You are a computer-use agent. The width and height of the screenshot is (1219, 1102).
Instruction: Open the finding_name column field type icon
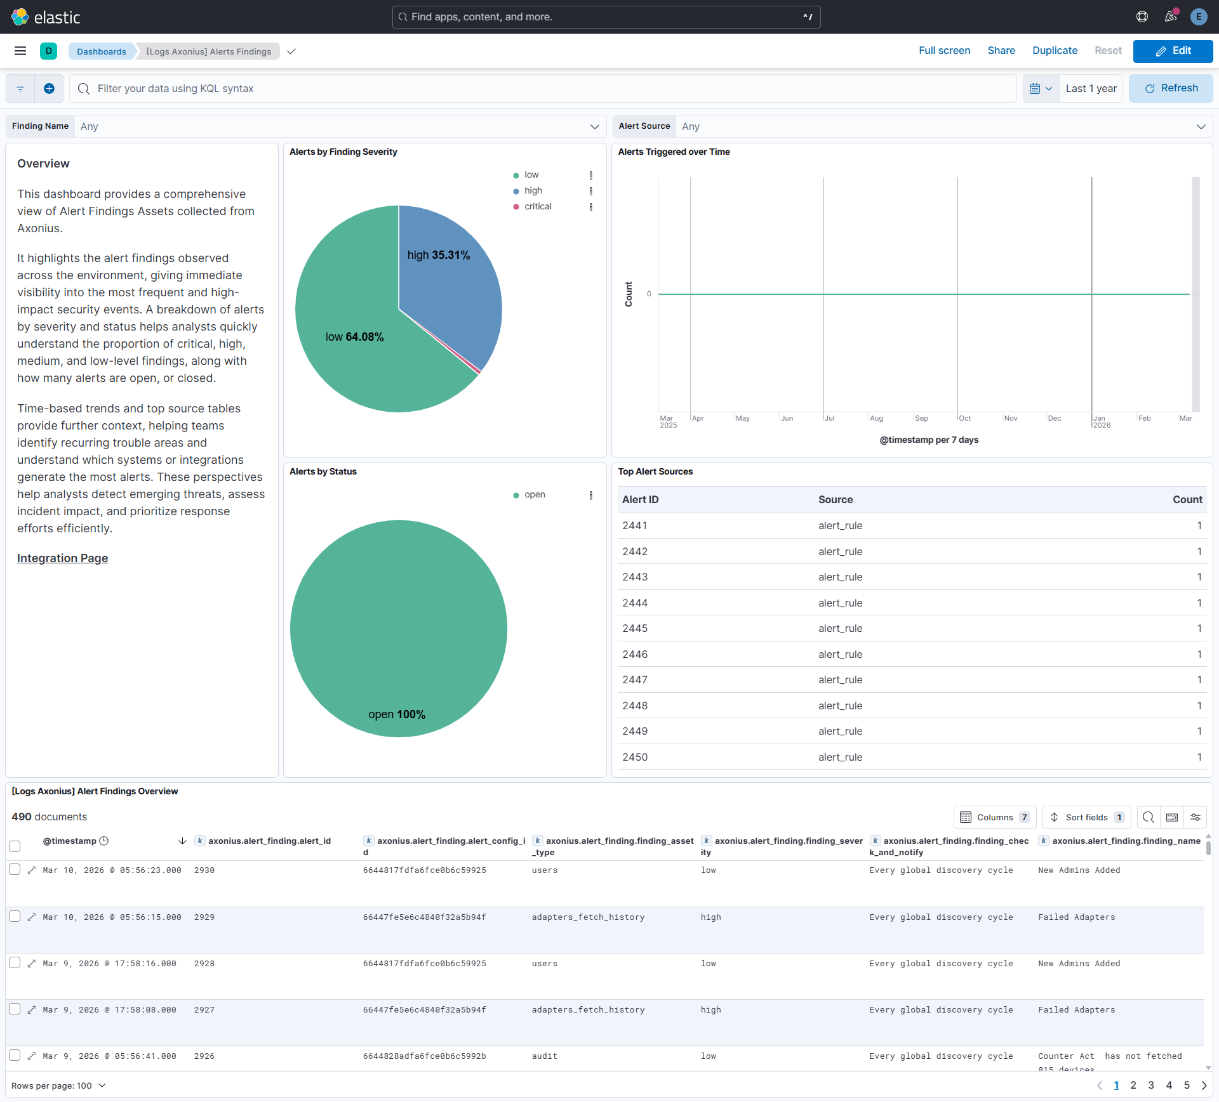pos(1044,841)
